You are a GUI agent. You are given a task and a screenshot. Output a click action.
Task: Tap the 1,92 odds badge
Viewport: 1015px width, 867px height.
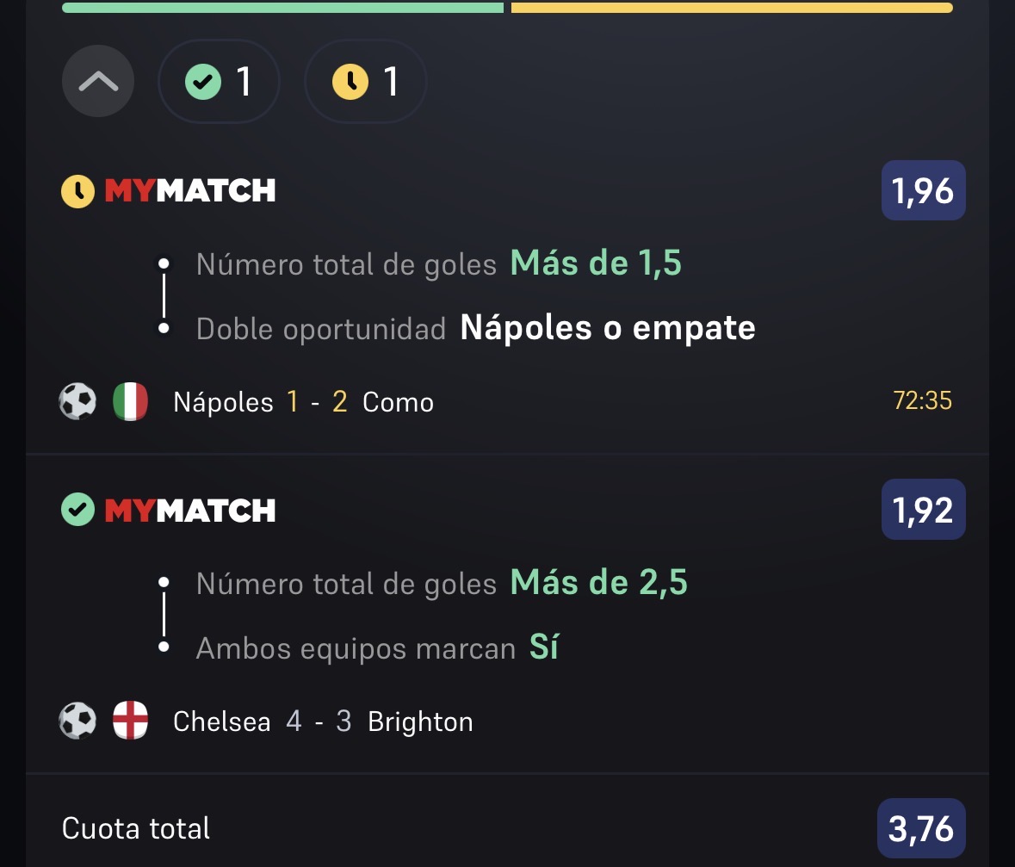[x=923, y=510]
